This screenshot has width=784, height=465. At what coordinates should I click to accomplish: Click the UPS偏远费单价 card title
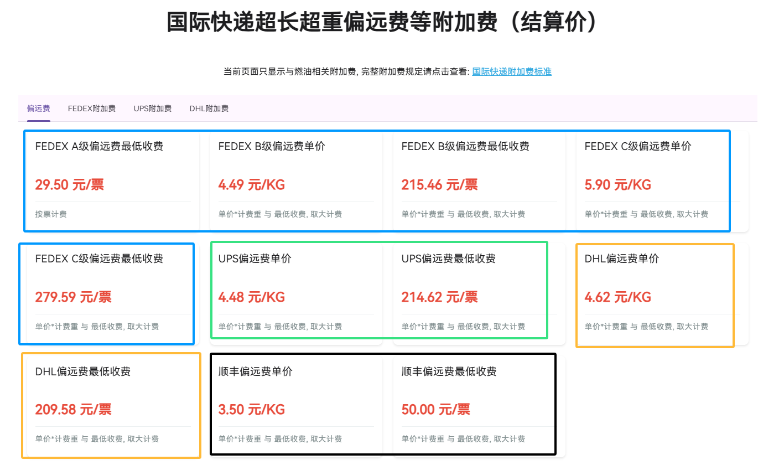pos(255,259)
